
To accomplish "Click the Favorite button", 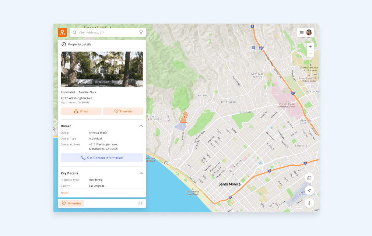I will [x=123, y=111].
